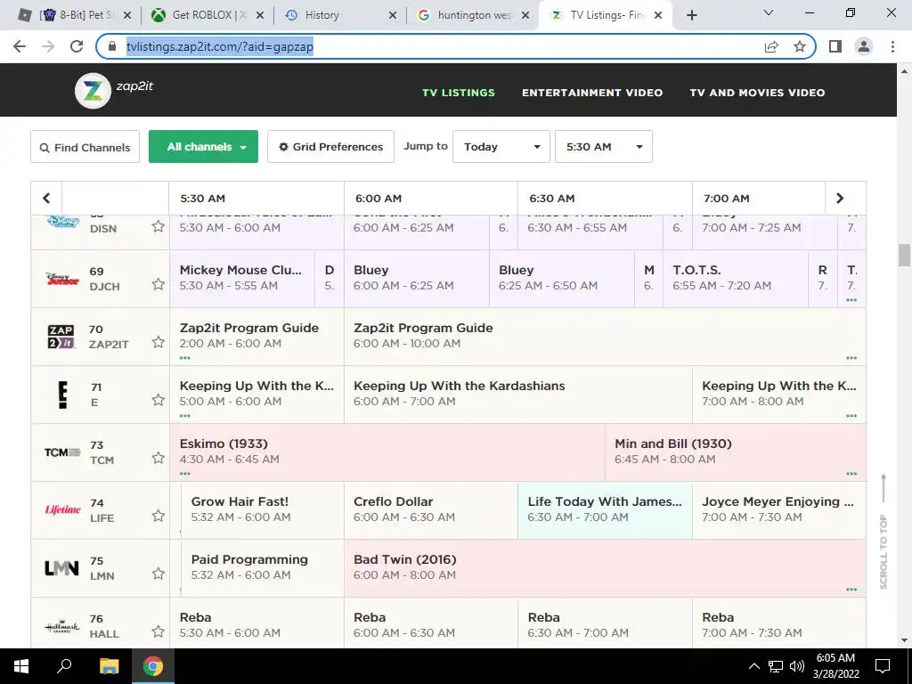Switch to the History tab
Image resolution: width=912 pixels, height=684 pixels.
[x=340, y=15]
